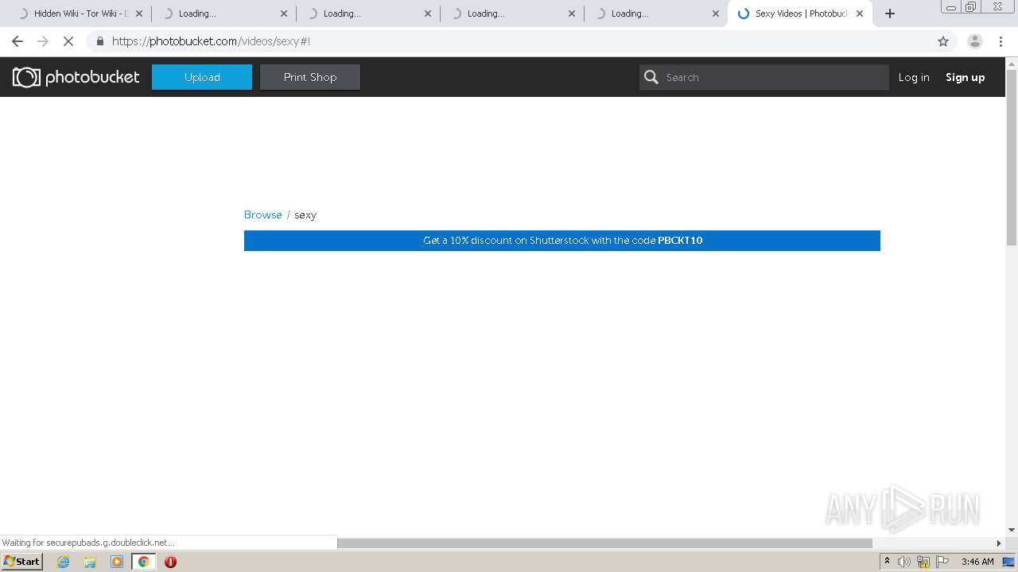Close the second Loading tab

[x=428, y=14]
